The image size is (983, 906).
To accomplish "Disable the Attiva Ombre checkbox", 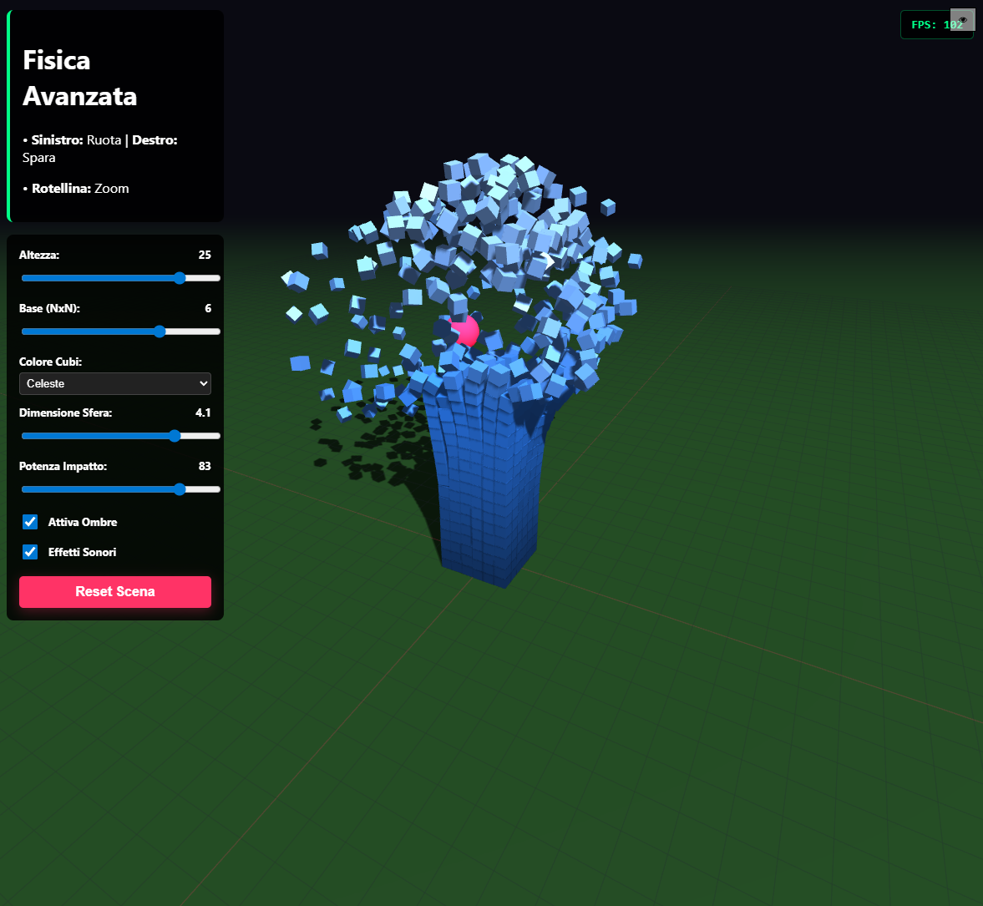I will [30, 522].
